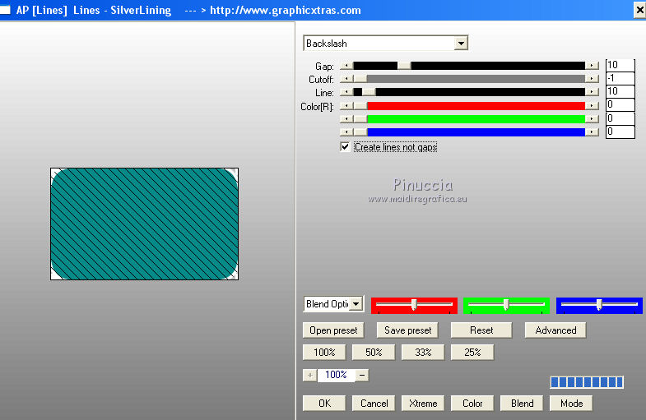Click the green blend slider handle
This screenshot has height=420, width=646.
(x=506, y=304)
